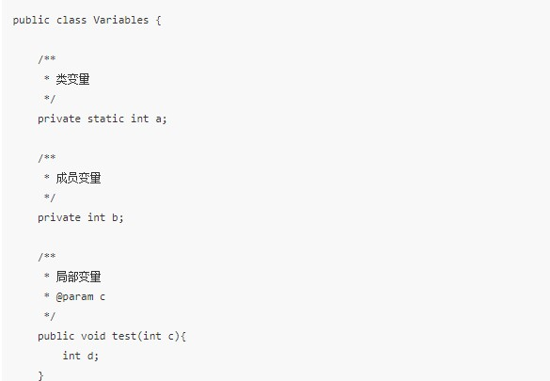Click local variable 'd;' inside test method
Viewport: 550px width, 381px height.
pyautogui.click(x=93, y=356)
